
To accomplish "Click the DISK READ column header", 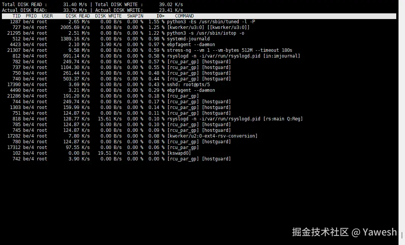I will click(78, 16).
